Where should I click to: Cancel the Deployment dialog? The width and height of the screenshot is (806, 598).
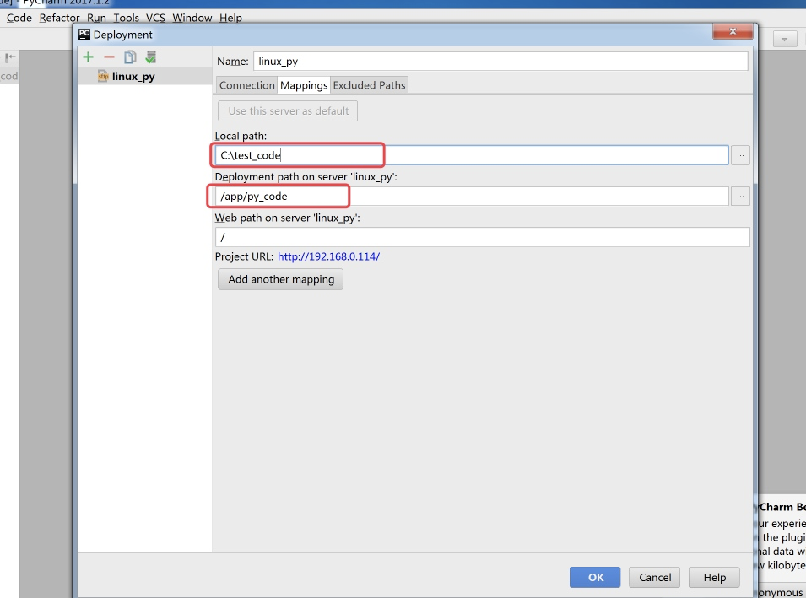(x=654, y=578)
